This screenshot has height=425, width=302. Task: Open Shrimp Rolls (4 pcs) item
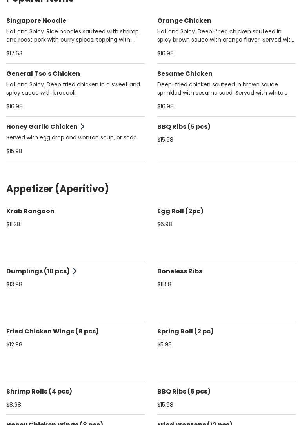pyautogui.click(x=39, y=391)
